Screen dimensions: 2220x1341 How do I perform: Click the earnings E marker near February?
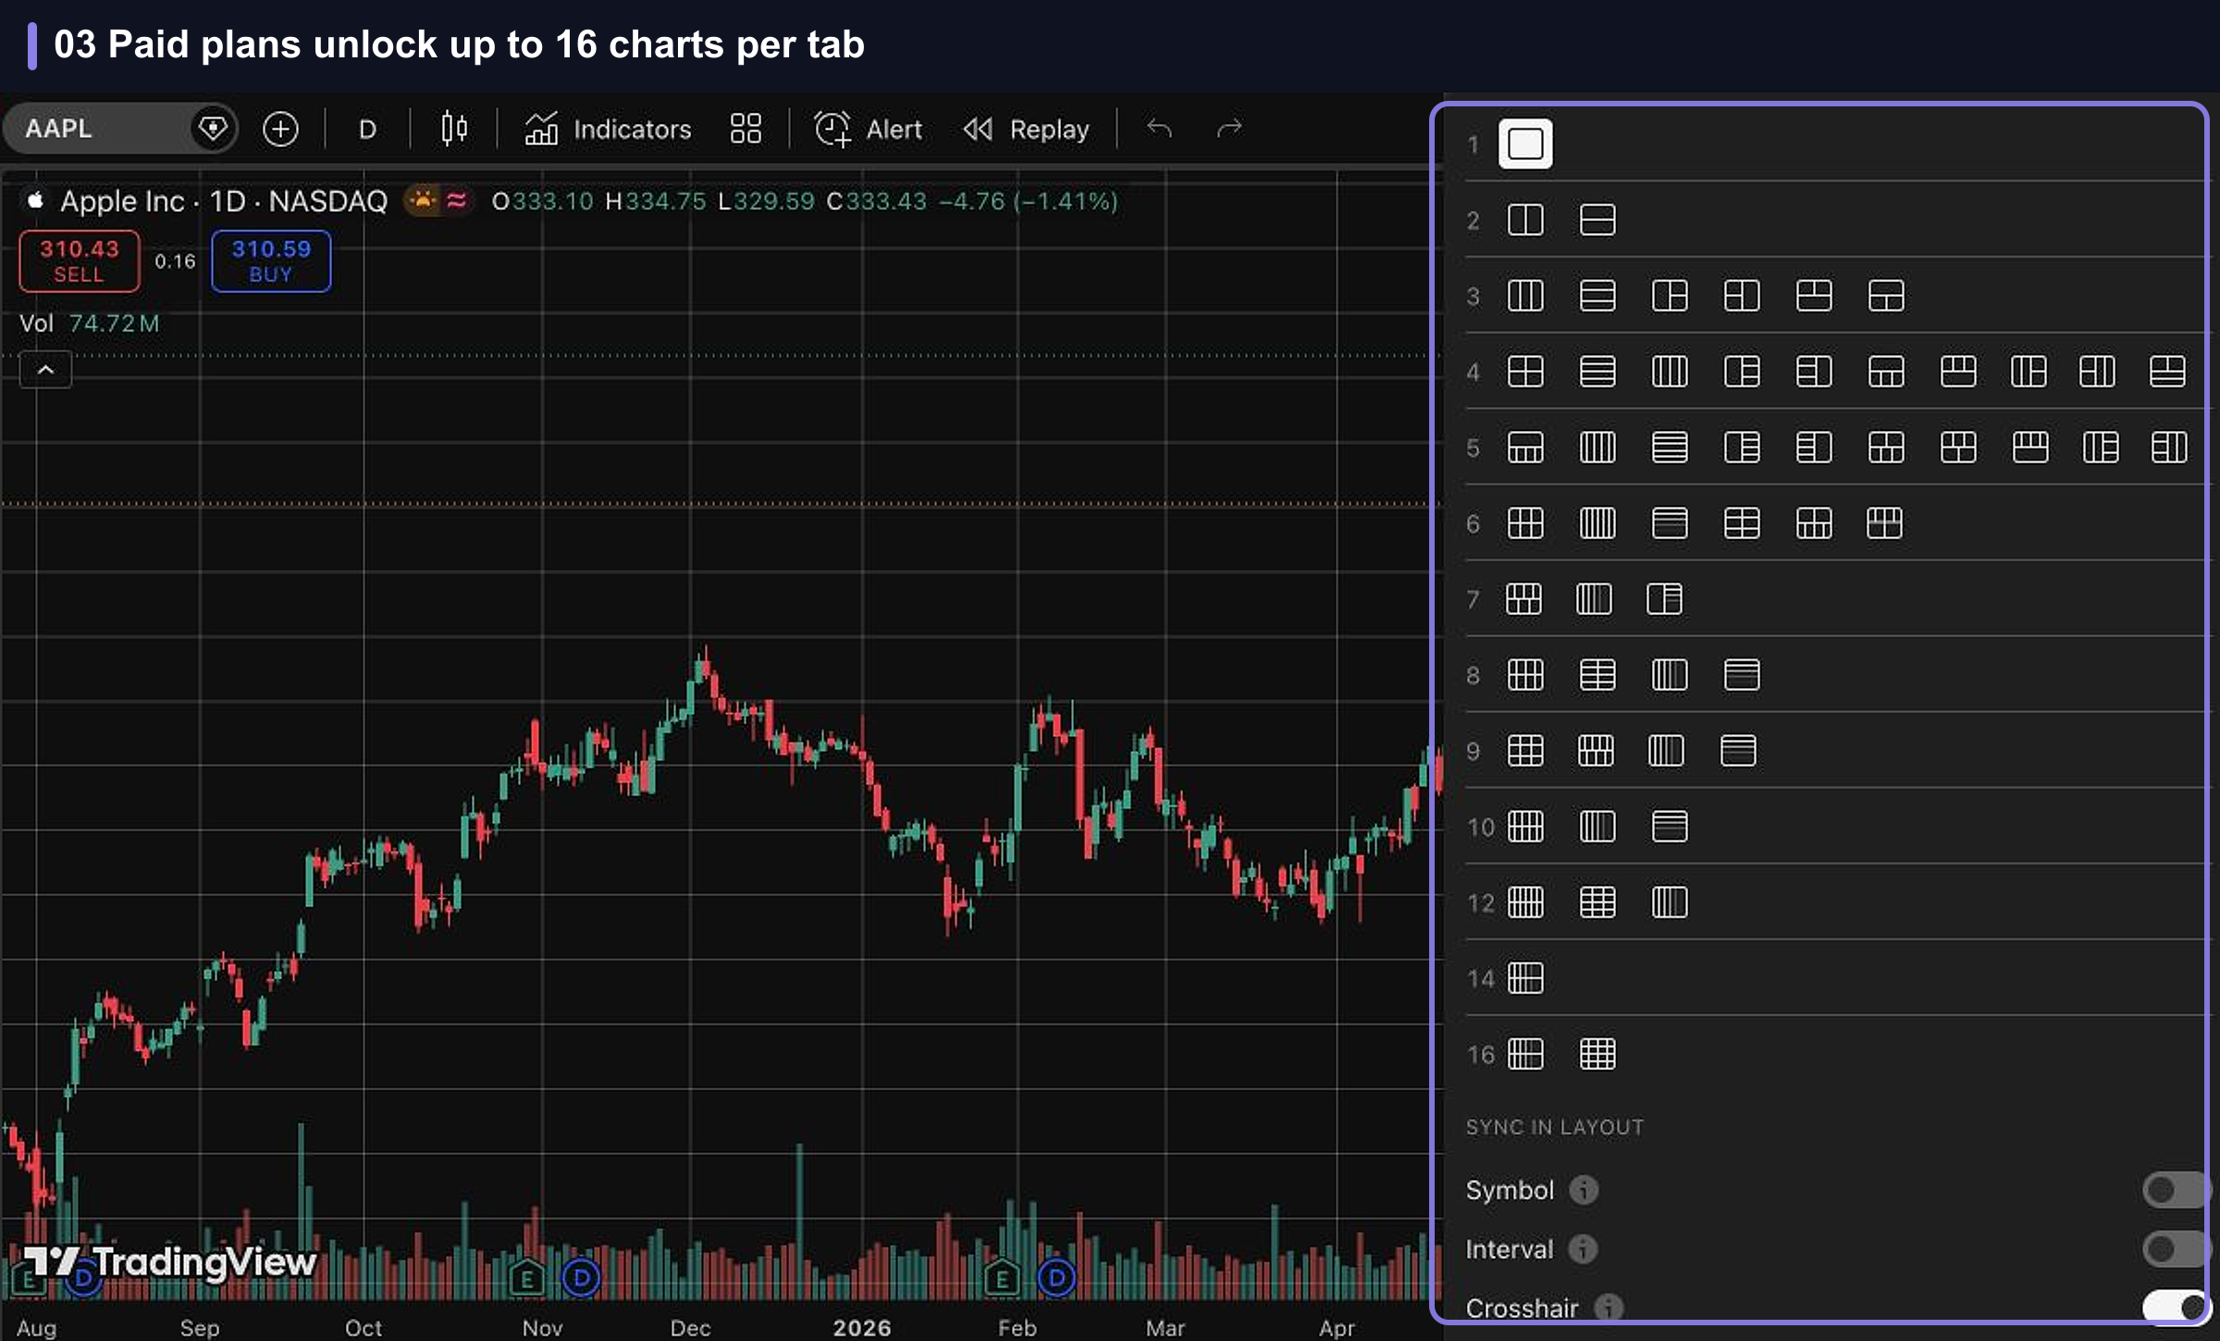click(x=1002, y=1279)
